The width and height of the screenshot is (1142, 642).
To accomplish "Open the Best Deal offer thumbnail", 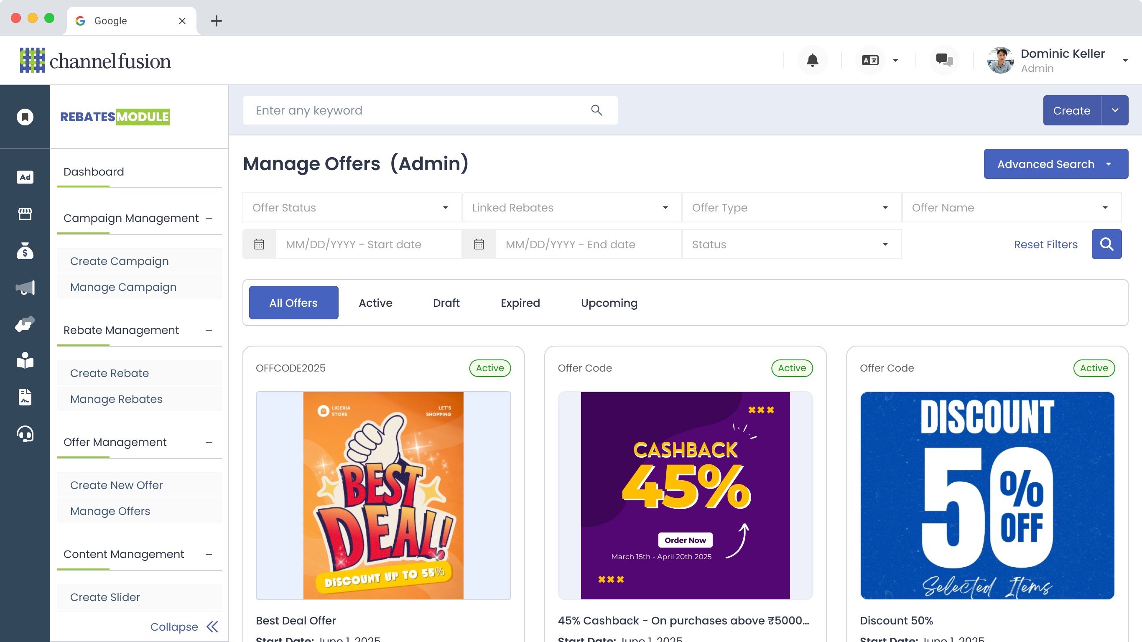I will 383,495.
